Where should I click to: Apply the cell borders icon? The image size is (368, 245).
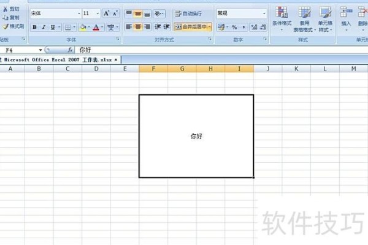(68, 27)
